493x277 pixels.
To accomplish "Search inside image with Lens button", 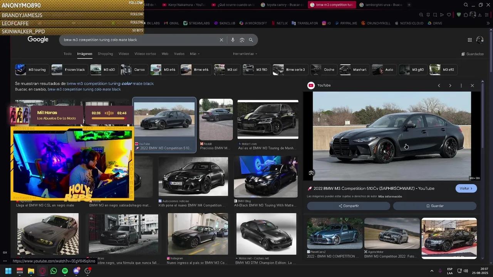I will coord(311,173).
